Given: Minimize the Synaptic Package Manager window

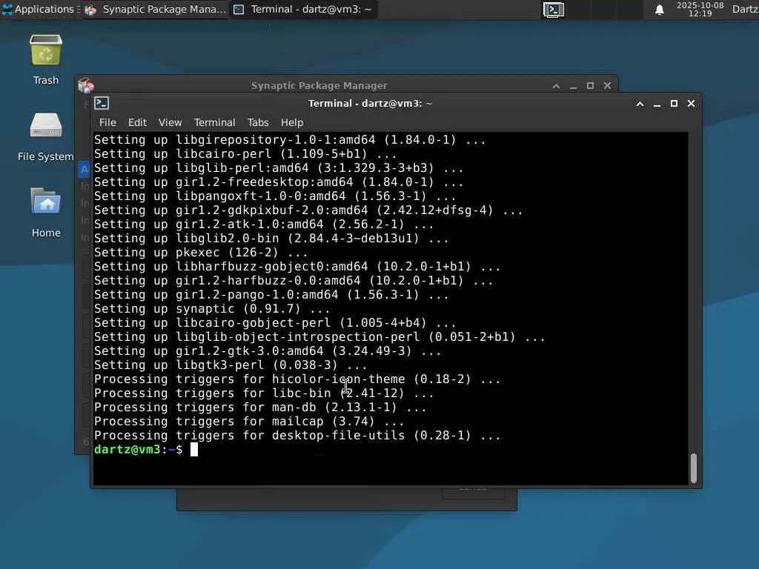Looking at the screenshot, I should (x=573, y=86).
